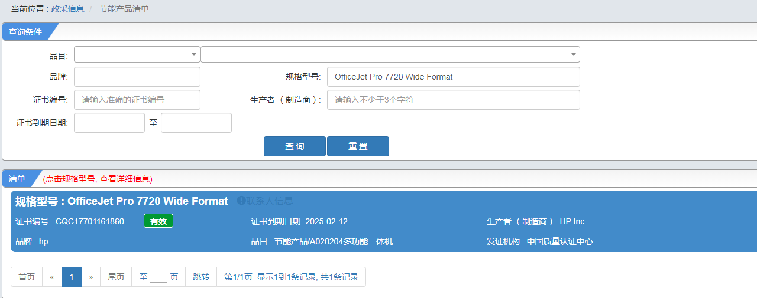Go to 尾页 last page
Screen dimensions: 757x298
pos(116,277)
